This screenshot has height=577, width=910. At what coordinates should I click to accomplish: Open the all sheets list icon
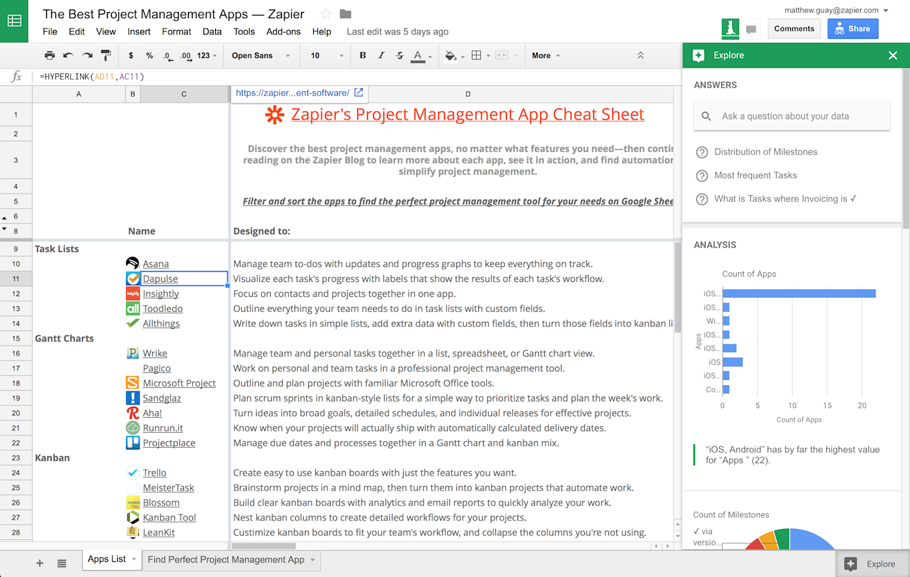pos(62,563)
